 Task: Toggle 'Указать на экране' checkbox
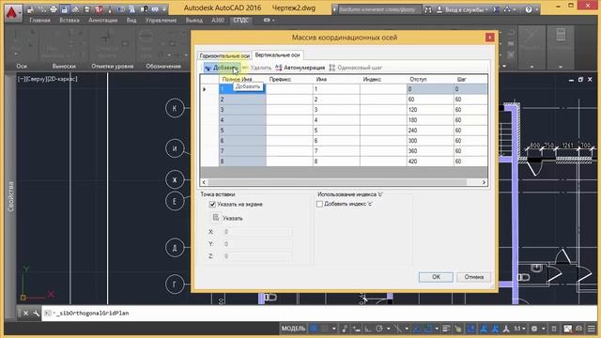pyautogui.click(x=213, y=205)
